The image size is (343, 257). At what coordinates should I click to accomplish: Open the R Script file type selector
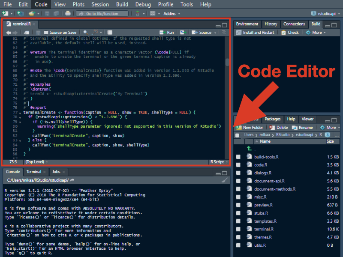[219, 162]
